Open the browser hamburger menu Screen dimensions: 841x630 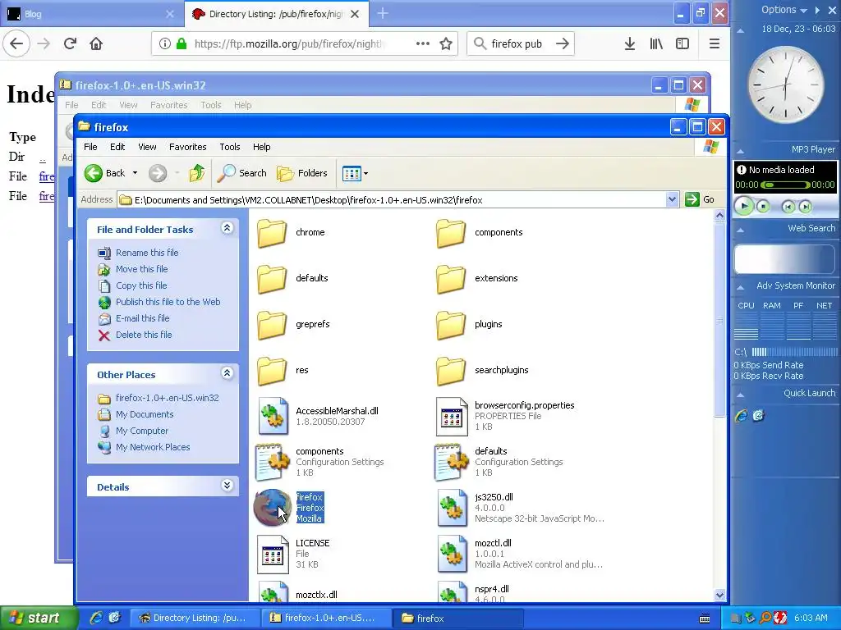tap(714, 43)
